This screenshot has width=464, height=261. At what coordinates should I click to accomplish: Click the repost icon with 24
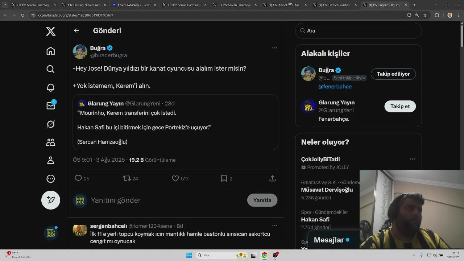127,178
